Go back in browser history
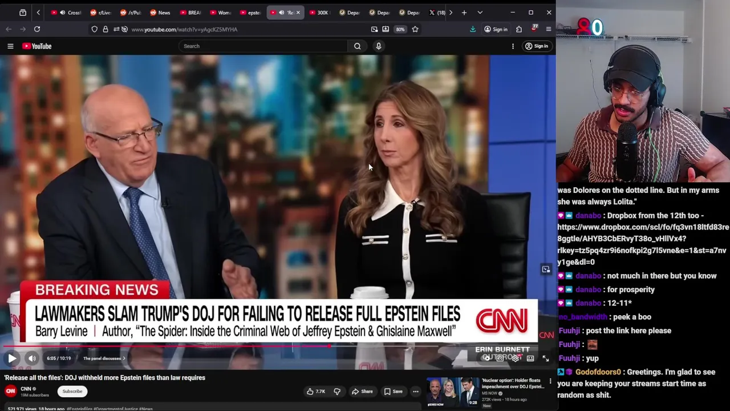 [x=9, y=29]
